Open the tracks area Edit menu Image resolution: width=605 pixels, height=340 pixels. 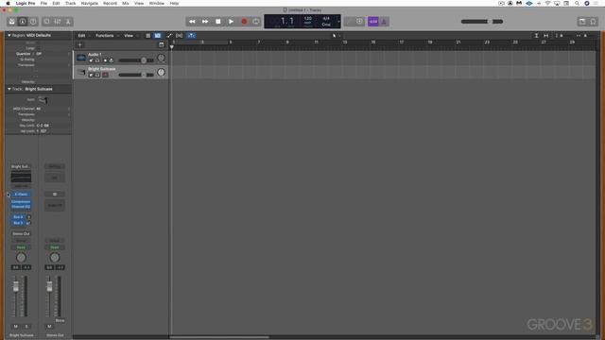82,36
